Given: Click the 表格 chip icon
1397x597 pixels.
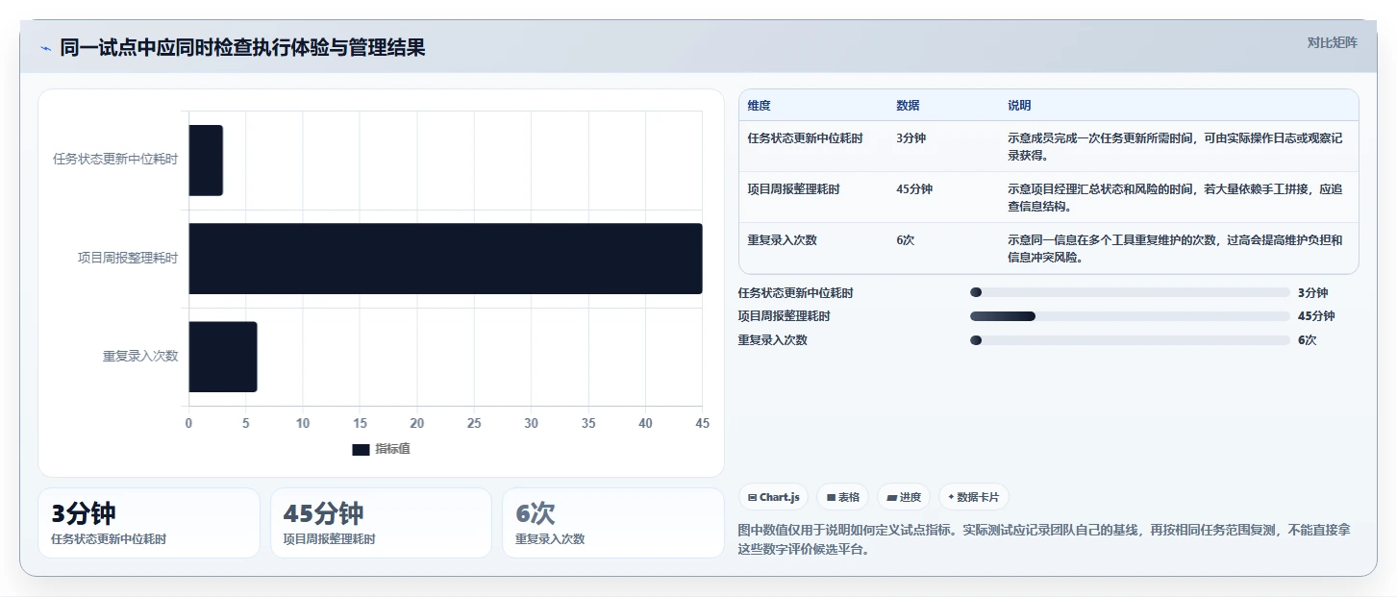Looking at the screenshot, I should pyautogui.click(x=831, y=498).
